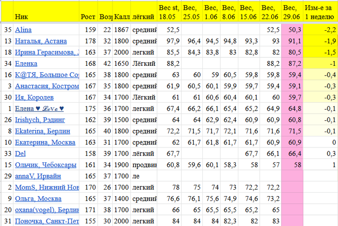Click the Вес, 29.06 header cell
This screenshot has width=338, height=226.
coord(292,12)
